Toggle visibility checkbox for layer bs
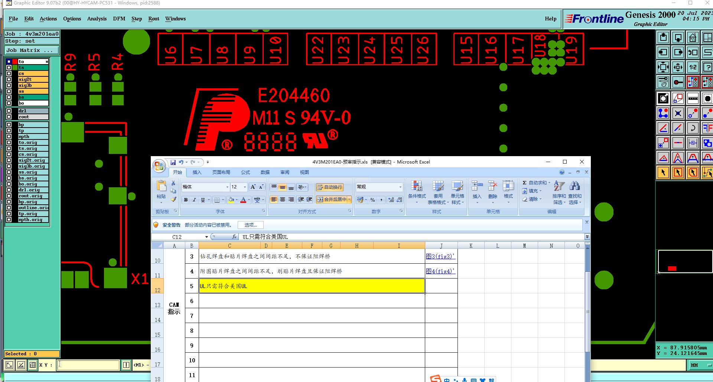The image size is (713, 382). tap(9, 97)
